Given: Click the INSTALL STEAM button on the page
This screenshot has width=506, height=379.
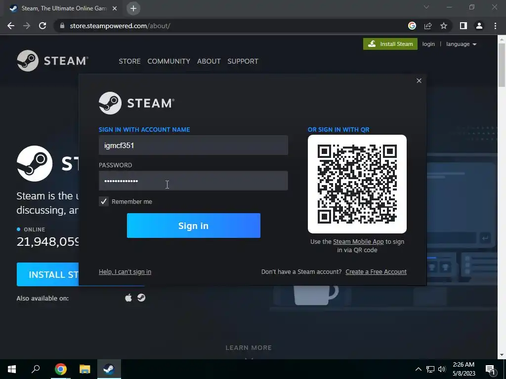Looking at the screenshot, I should pyautogui.click(x=48, y=274).
